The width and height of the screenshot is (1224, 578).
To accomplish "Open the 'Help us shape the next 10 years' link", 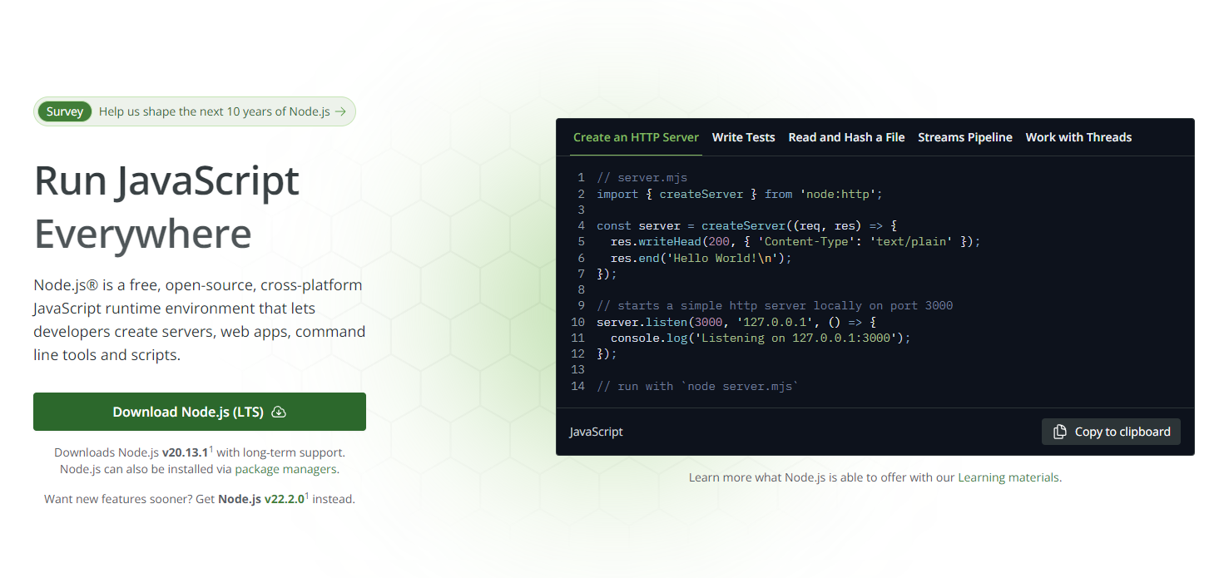I will [214, 111].
